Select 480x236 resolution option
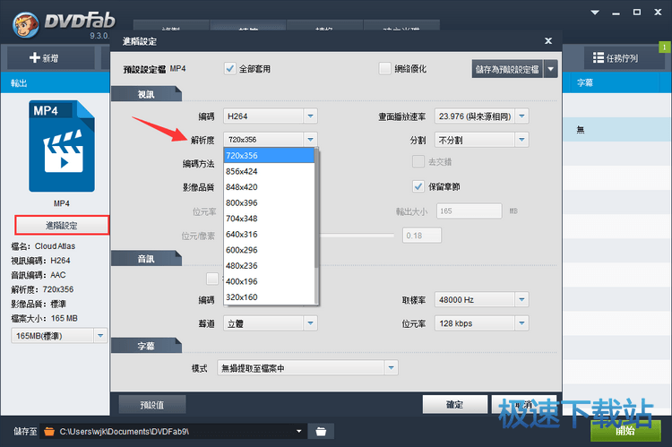This screenshot has width=672, height=447. click(269, 266)
